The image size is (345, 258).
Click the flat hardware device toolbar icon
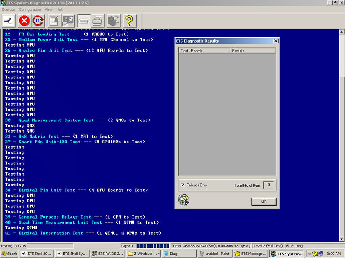click(84, 21)
